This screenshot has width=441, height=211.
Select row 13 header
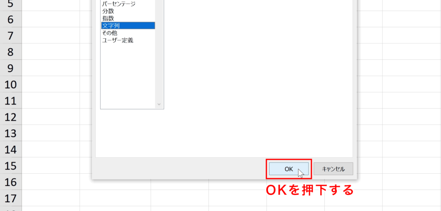coord(11,133)
